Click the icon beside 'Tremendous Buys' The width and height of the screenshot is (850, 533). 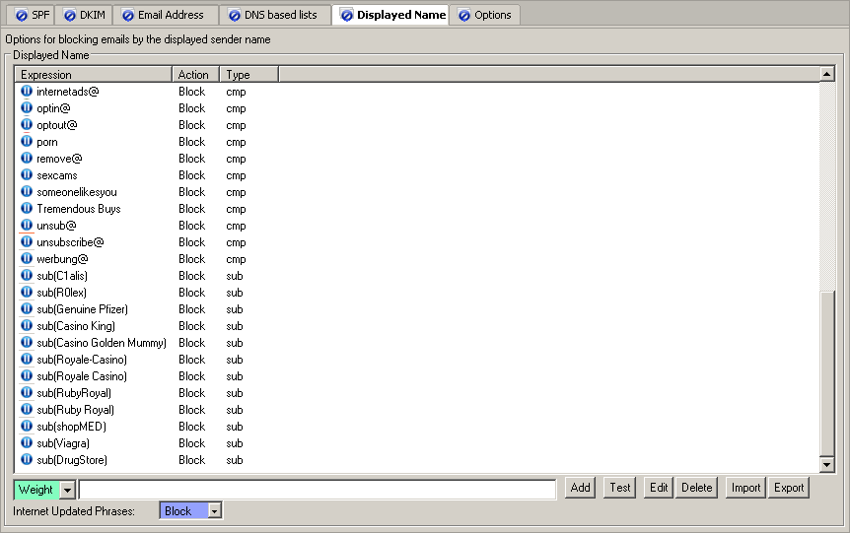[x=27, y=209]
